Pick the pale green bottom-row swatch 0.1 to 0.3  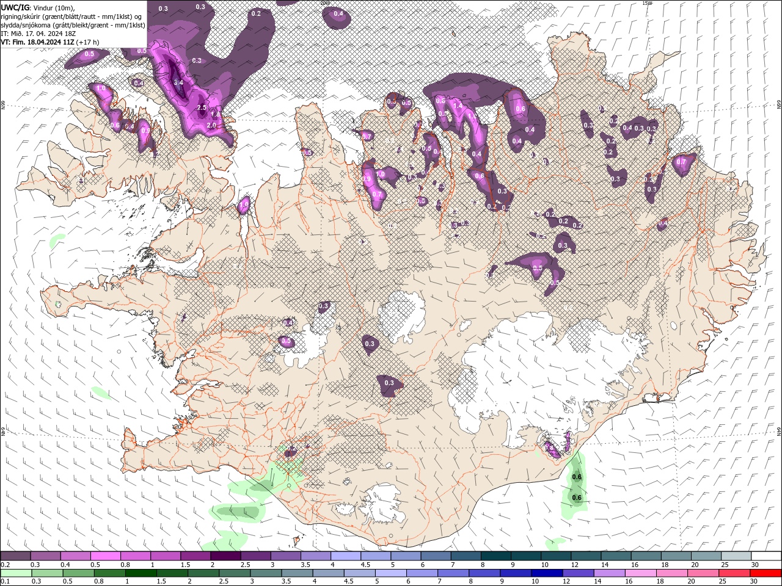pyautogui.click(x=16, y=573)
